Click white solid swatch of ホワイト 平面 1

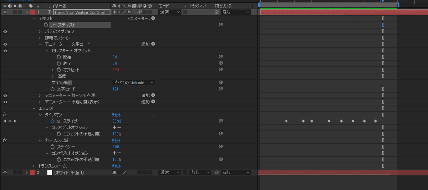pyautogui.click(x=50, y=173)
